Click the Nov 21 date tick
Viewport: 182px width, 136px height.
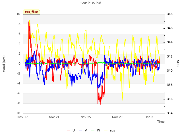[54, 117]
